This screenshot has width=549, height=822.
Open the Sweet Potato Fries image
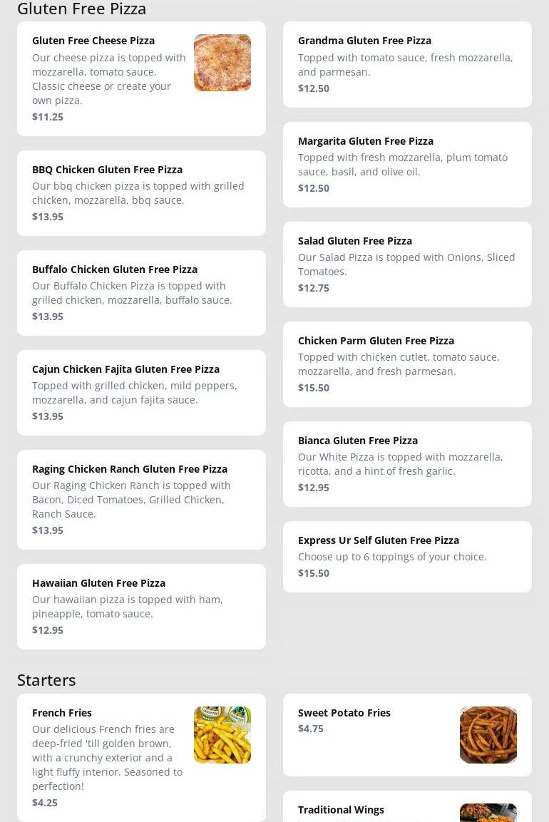pyautogui.click(x=488, y=734)
